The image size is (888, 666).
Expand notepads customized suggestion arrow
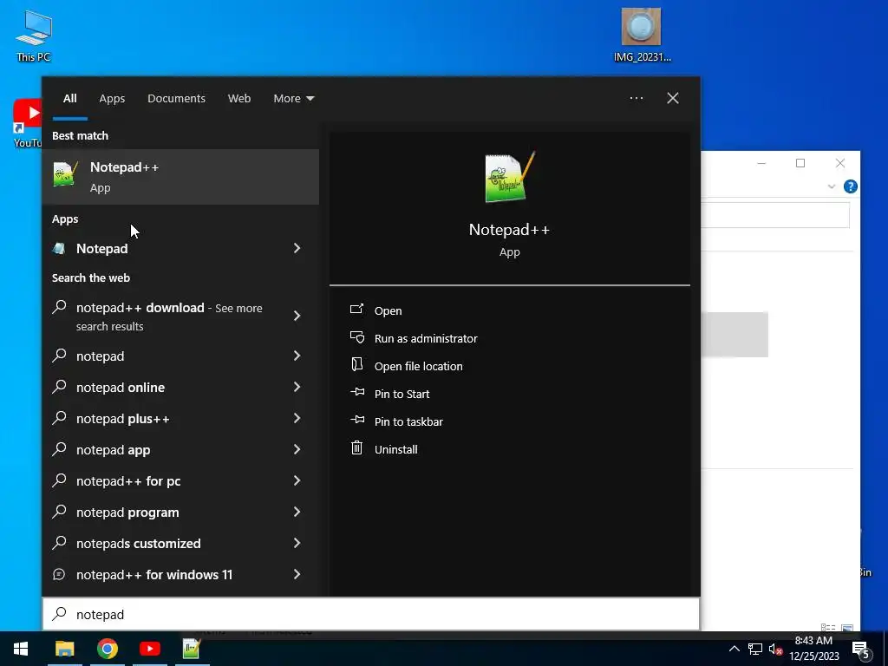click(297, 543)
